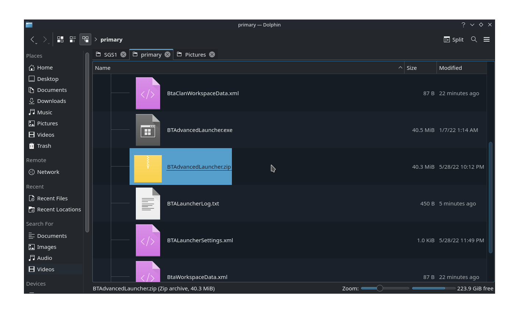Click the file list vertical scrollbar
The width and height of the screenshot is (519, 322).
(491, 197)
